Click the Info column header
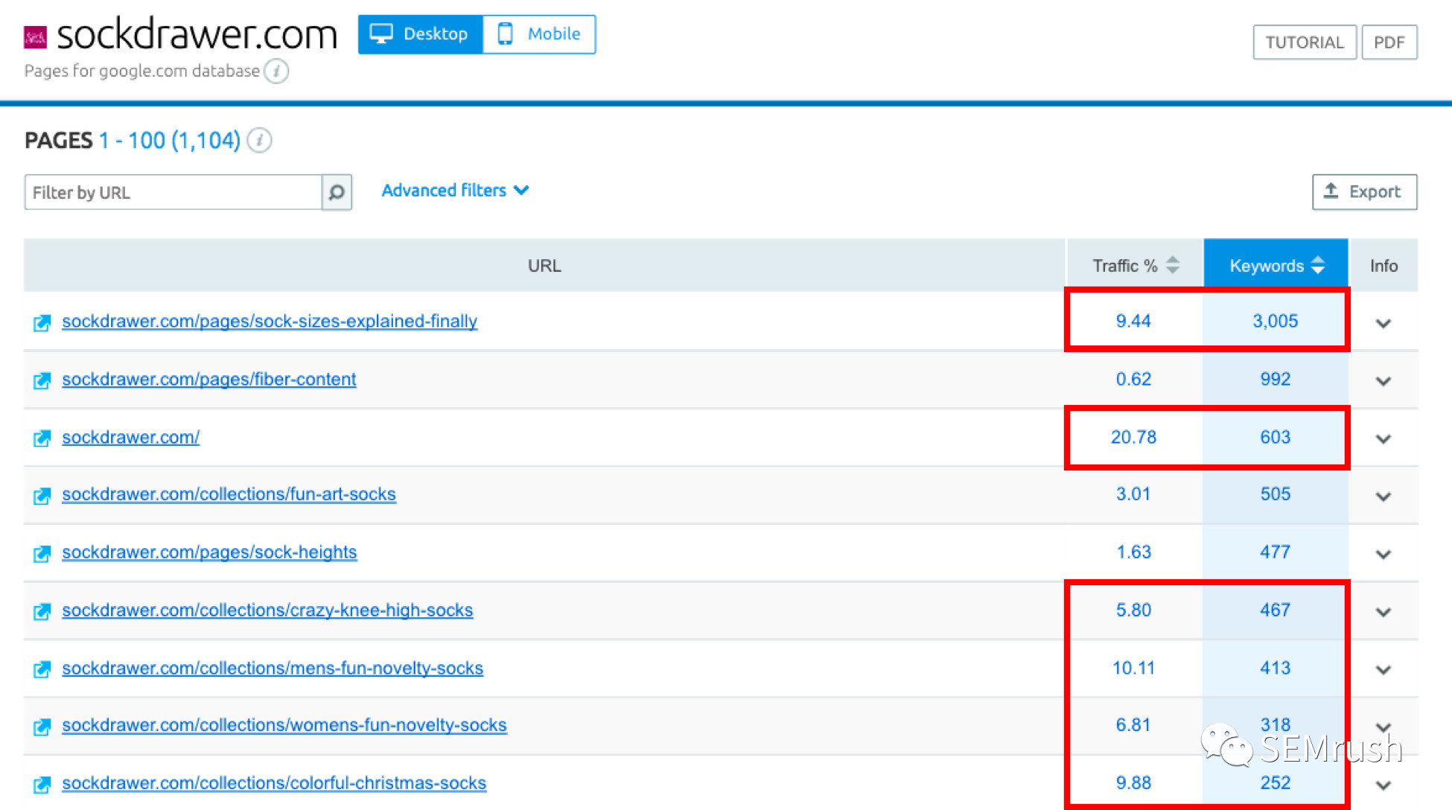Image resolution: width=1452 pixels, height=810 pixels. pos(1383,266)
